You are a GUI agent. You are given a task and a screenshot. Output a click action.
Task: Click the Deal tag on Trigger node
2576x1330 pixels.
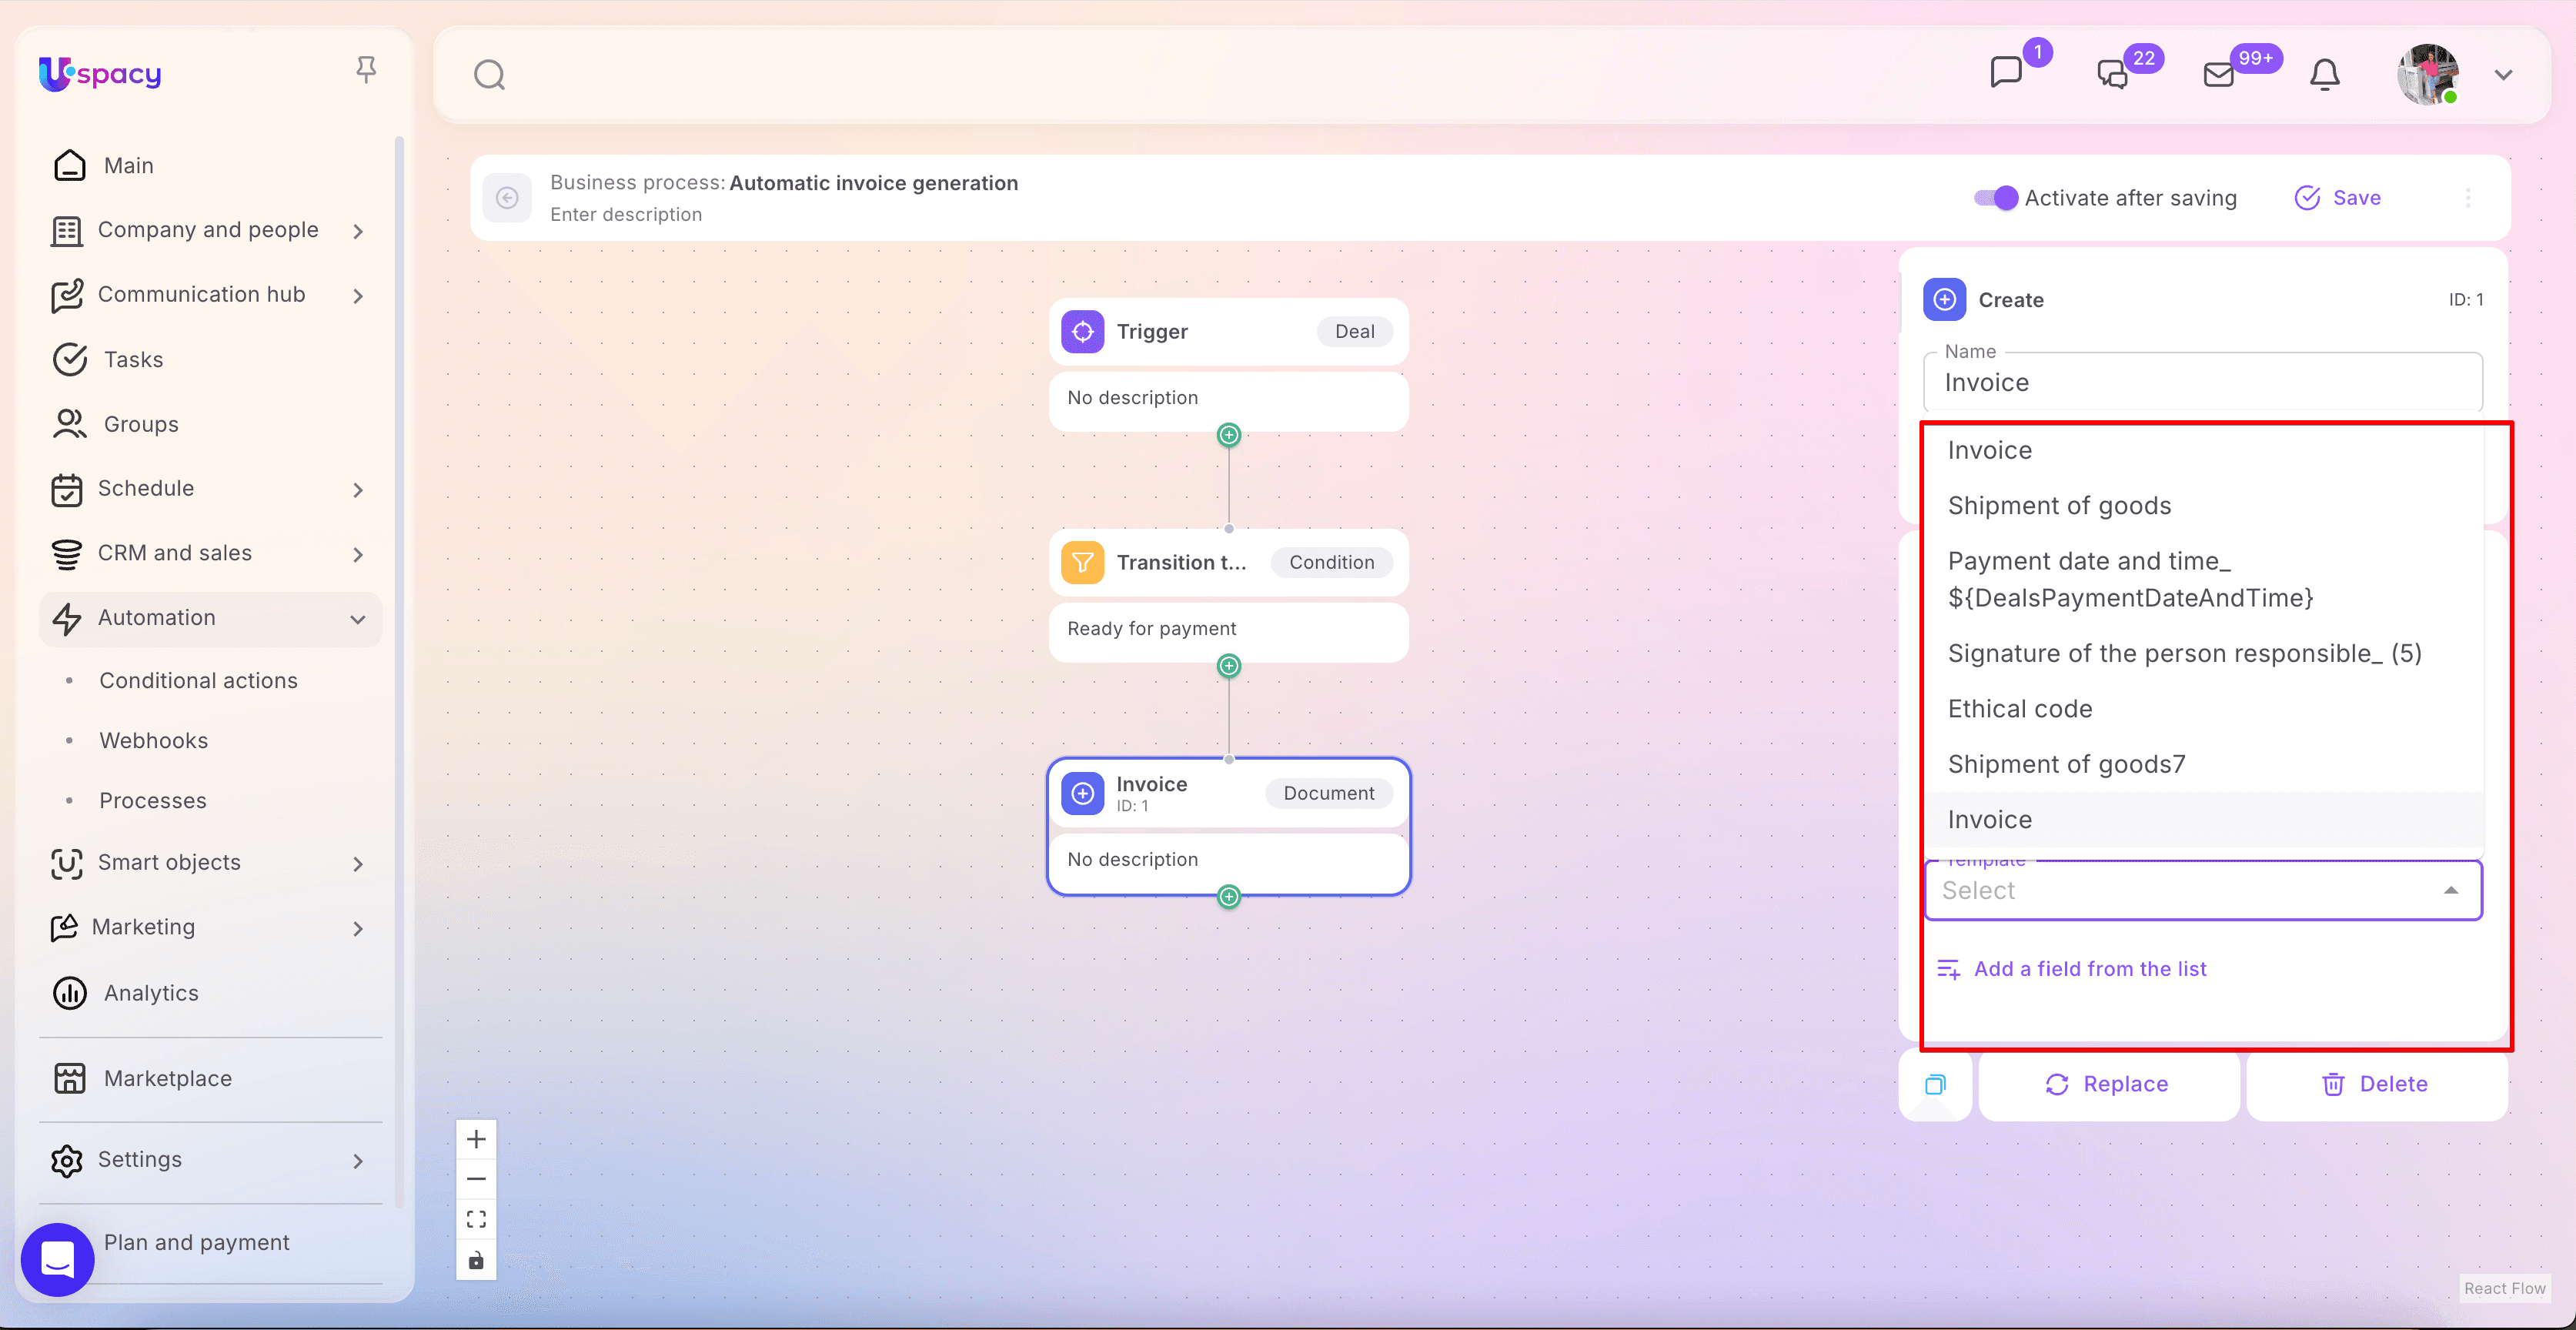point(1354,331)
